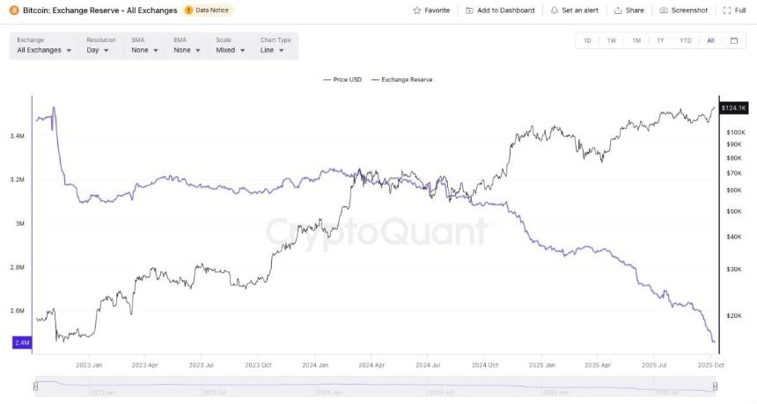Viewport: 757px width, 404px height.
Task: Open the SMA dropdown
Action: coord(144,50)
